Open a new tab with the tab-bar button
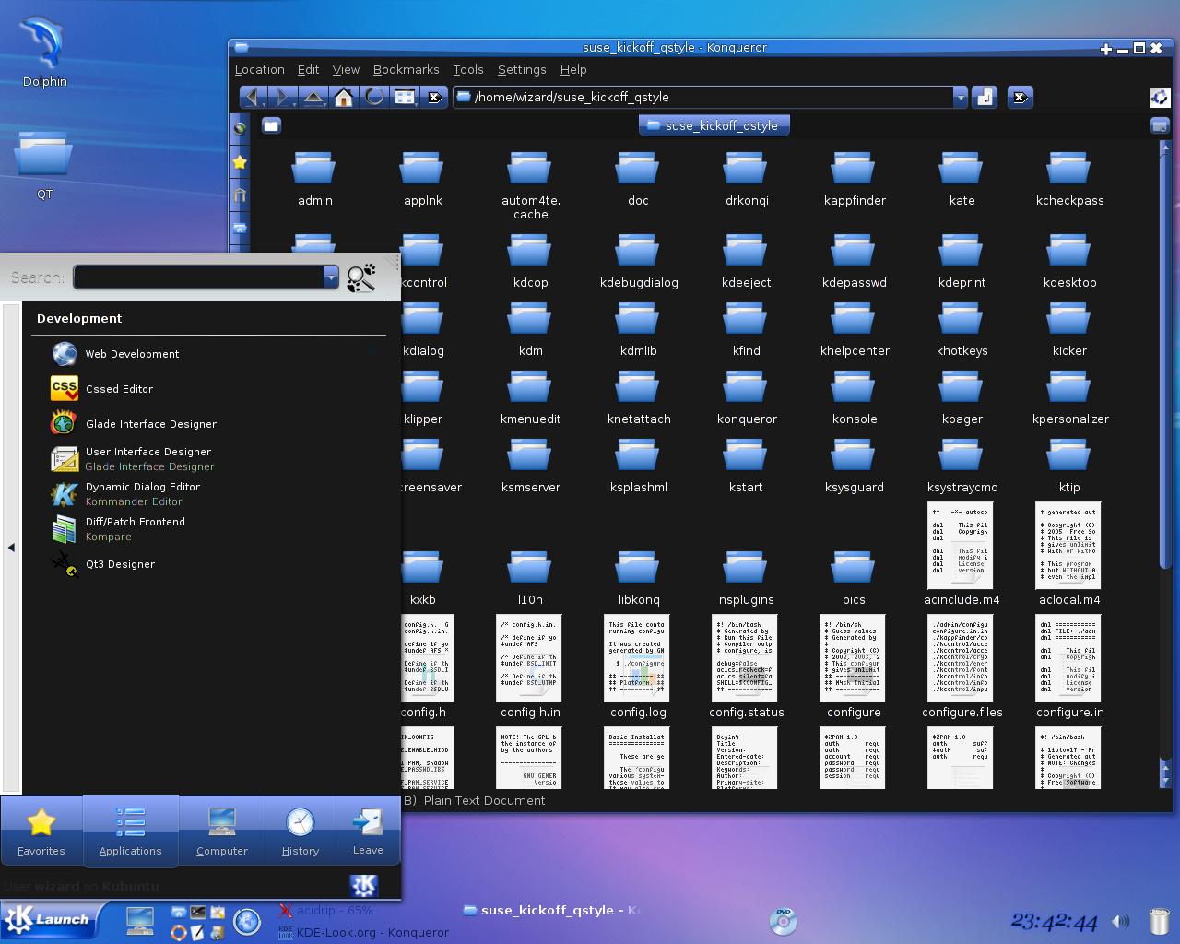The height and width of the screenshot is (944, 1180). click(x=271, y=125)
